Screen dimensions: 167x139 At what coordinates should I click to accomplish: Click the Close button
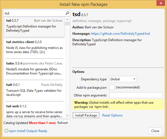[x=155, y=131]
